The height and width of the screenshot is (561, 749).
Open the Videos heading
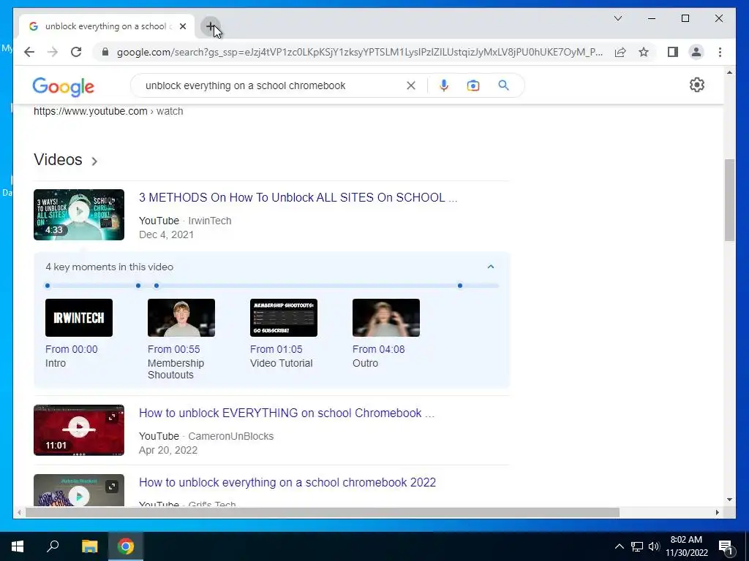click(x=58, y=160)
